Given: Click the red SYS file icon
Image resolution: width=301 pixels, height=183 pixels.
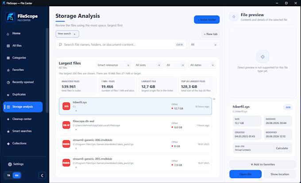Looking at the screenshot, I should coord(66,106).
